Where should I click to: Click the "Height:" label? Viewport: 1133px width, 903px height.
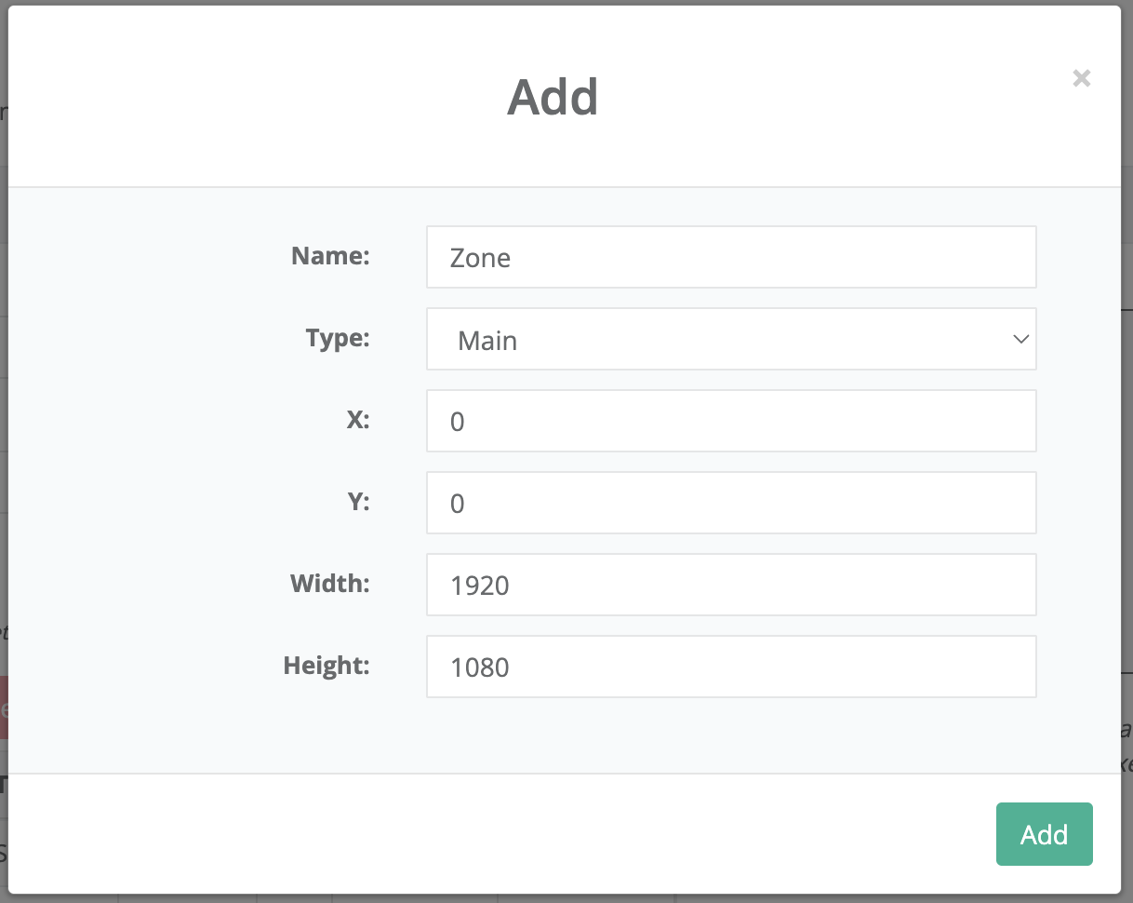tap(327, 666)
